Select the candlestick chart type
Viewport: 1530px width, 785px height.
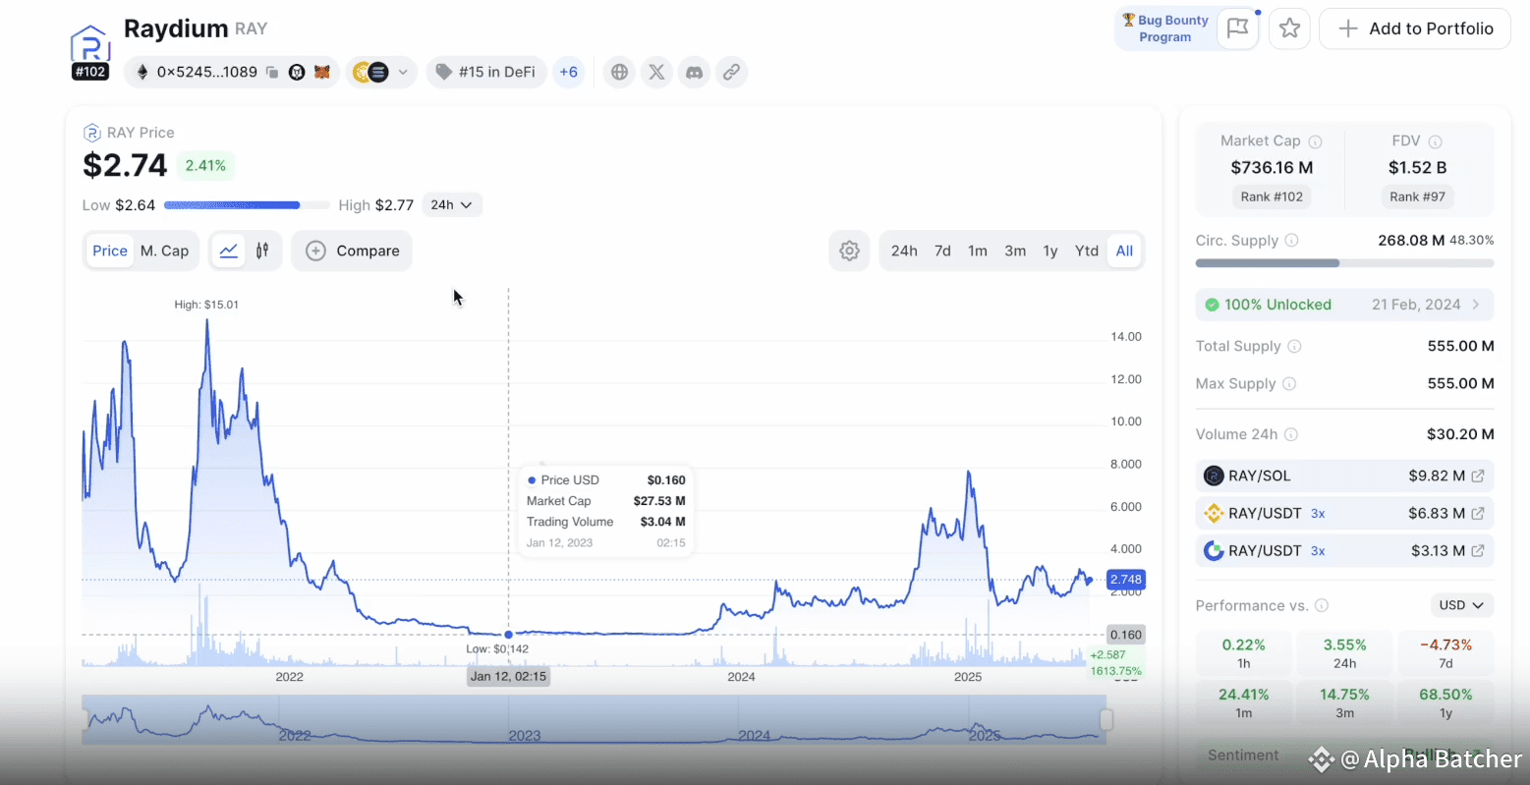(262, 251)
